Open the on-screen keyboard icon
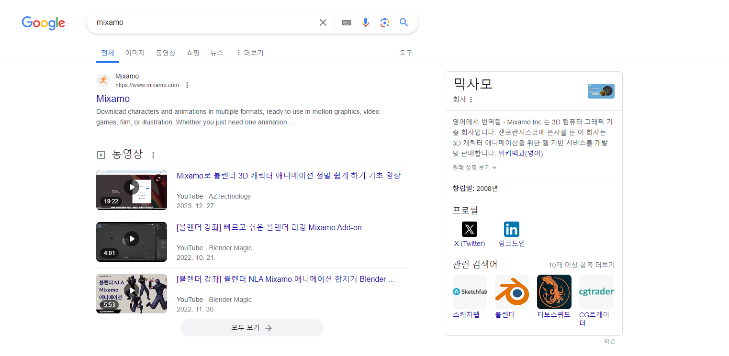This screenshot has height=356, width=729. 347,22
